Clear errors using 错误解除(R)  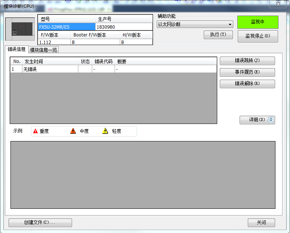coord(247,84)
